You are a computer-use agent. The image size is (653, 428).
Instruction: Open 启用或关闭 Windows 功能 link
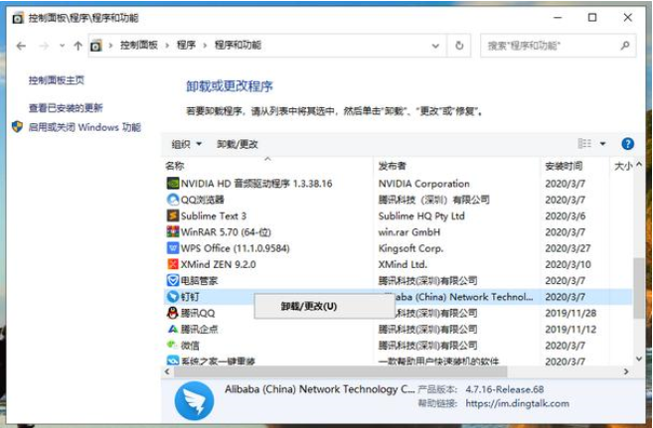coord(84,127)
